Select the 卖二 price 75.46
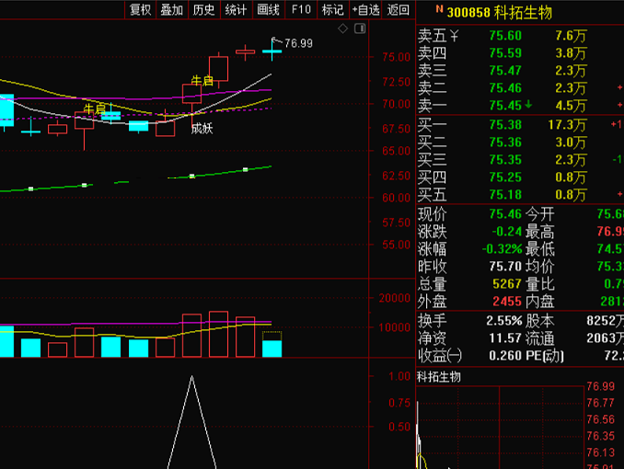 point(505,88)
